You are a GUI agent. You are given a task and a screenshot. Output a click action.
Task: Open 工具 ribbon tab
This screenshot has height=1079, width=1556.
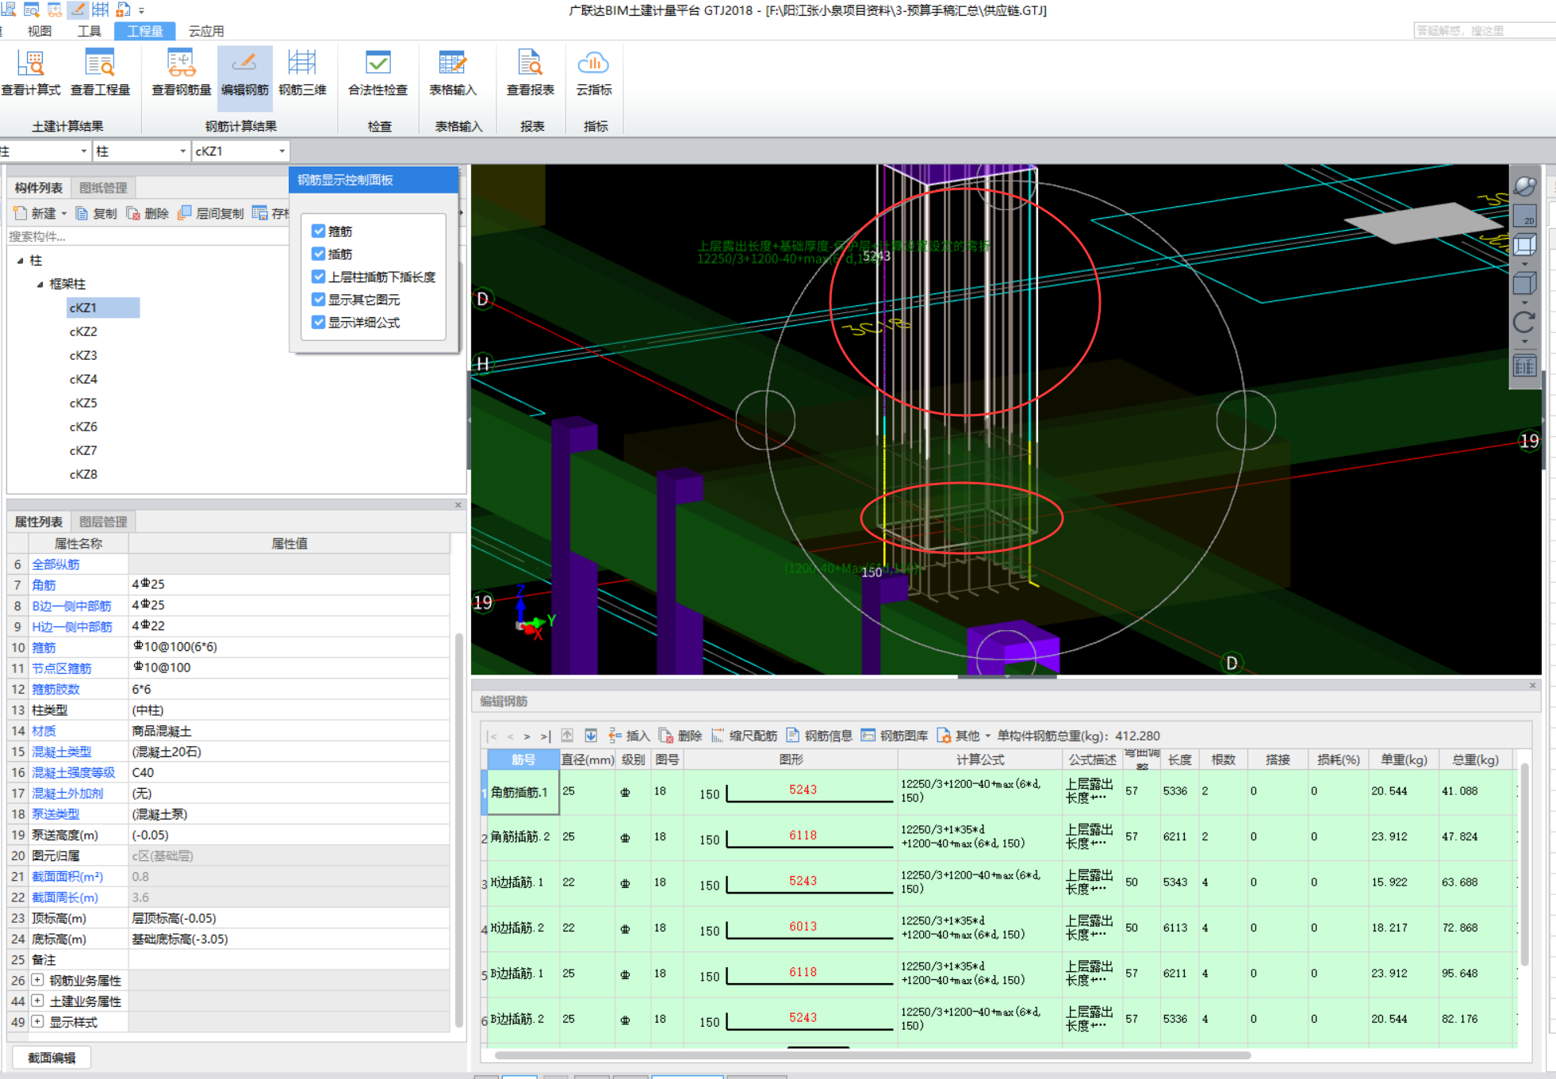[90, 31]
